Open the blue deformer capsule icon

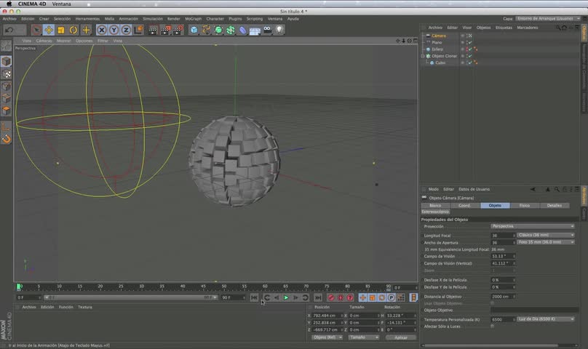point(243,30)
